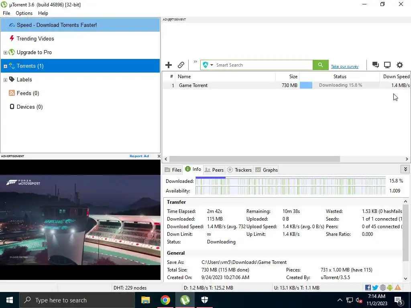Click the Smart Search input field

263,65
